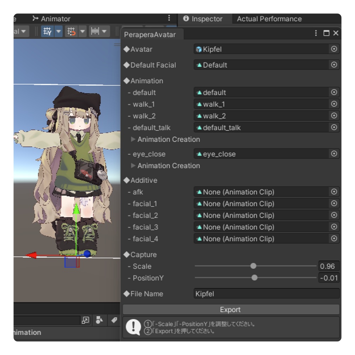
Task: Open object picker for Default Facial field
Action: coord(334,65)
